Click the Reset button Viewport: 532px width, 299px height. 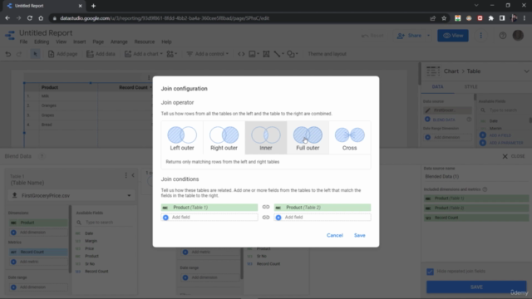click(x=372, y=36)
